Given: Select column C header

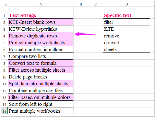Looking at the screenshot, I should [96, 4].
